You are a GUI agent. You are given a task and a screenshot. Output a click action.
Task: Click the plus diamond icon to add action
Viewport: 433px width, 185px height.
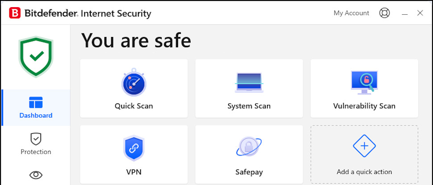pyautogui.click(x=364, y=146)
